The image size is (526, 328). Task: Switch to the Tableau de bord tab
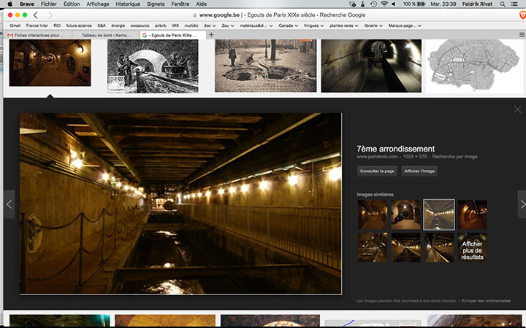coord(105,34)
